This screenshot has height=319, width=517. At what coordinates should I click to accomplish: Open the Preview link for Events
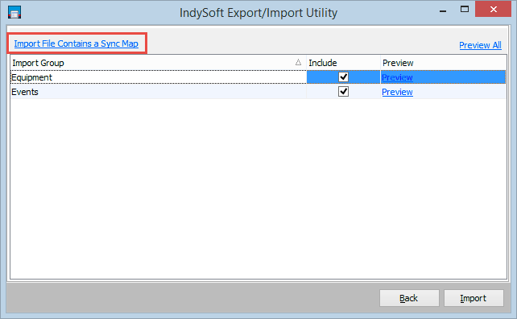pyautogui.click(x=397, y=92)
